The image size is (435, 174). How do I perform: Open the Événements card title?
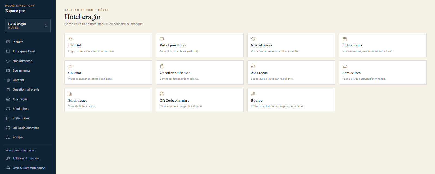coord(352,45)
